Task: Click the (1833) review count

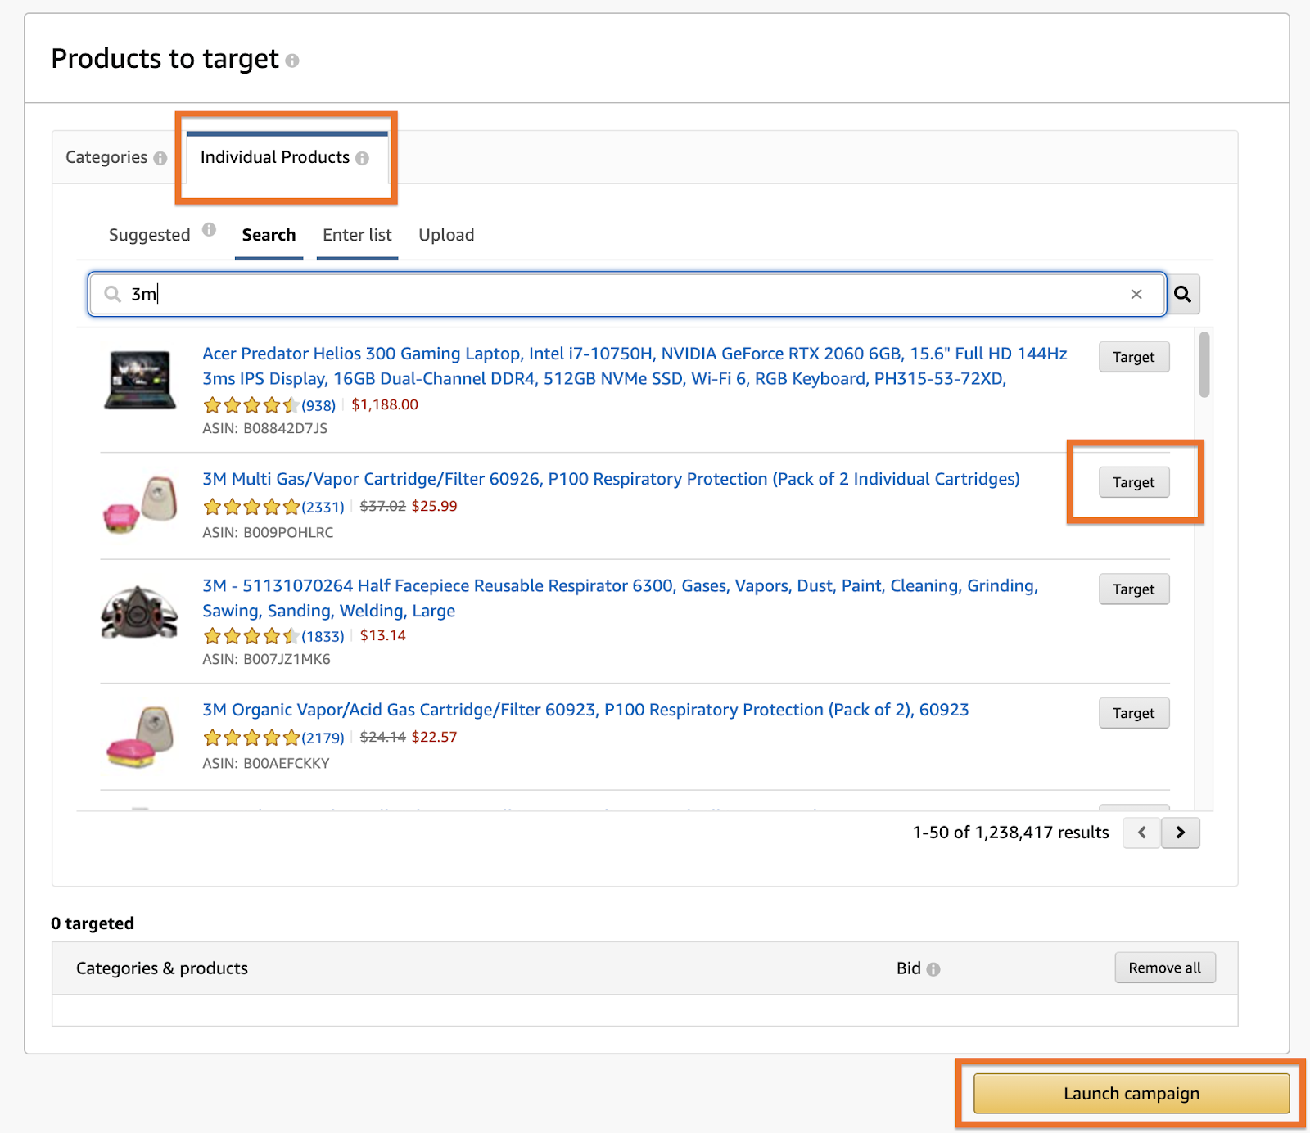Action: 323,636
